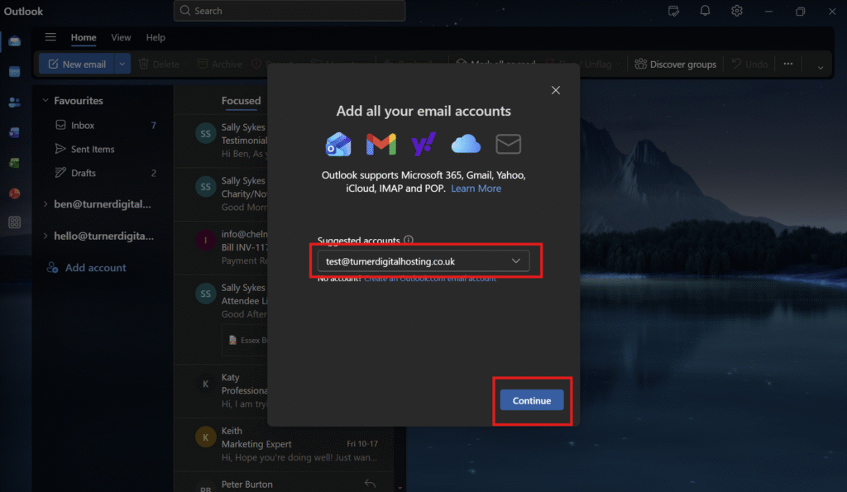Image resolution: width=847 pixels, height=492 pixels.
Task: Open the Mail app in left rail
Action: pos(15,41)
